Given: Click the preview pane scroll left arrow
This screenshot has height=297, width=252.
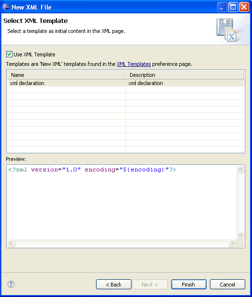Looking at the screenshot, I should pyautogui.click(x=11, y=243).
